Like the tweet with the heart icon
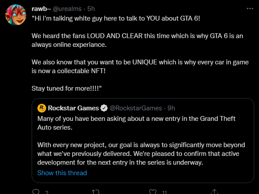The width and height of the screenshot is (259, 194). point(153,192)
